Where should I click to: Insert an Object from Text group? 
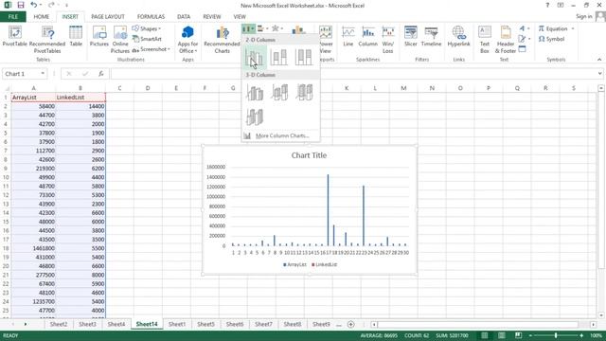click(x=522, y=49)
